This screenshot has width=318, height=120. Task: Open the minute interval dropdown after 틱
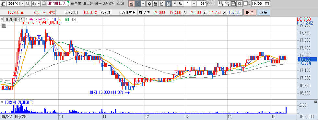194,4
